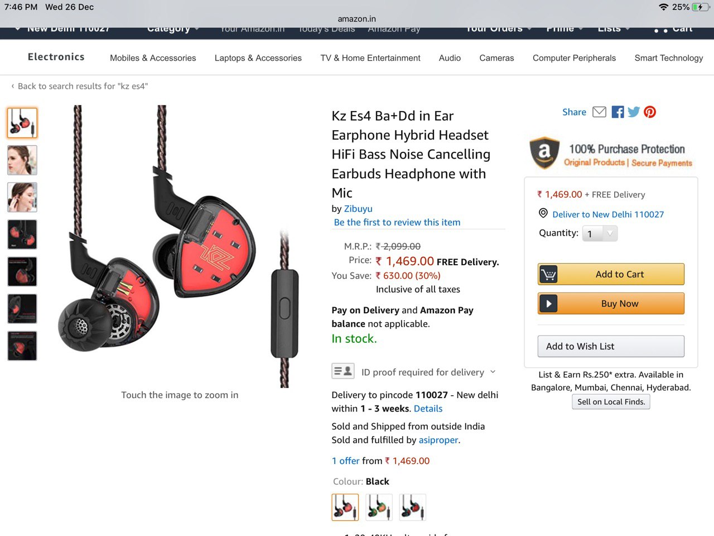
Task: Open asiproper seller link
Action: pyautogui.click(x=438, y=440)
